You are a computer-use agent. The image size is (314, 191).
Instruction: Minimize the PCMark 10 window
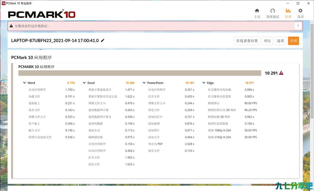point(288,3)
